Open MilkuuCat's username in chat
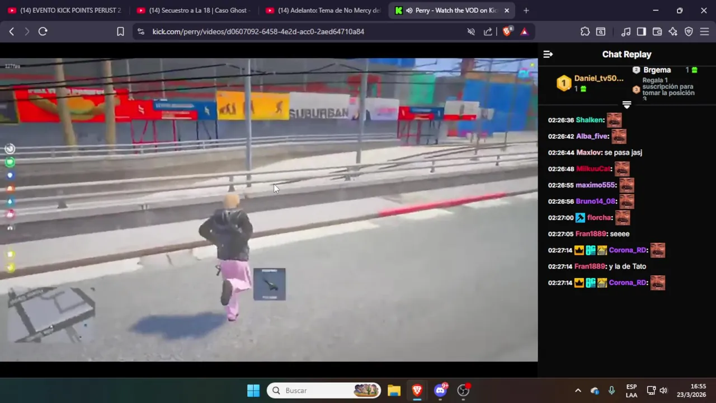 pos(593,168)
